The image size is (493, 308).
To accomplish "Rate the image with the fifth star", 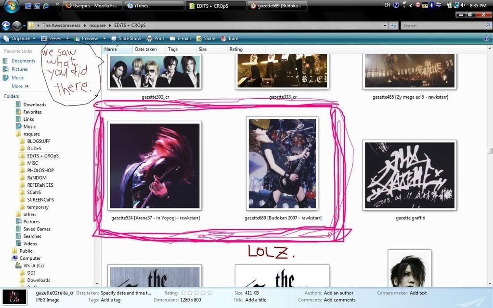I will (x=210, y=293).
